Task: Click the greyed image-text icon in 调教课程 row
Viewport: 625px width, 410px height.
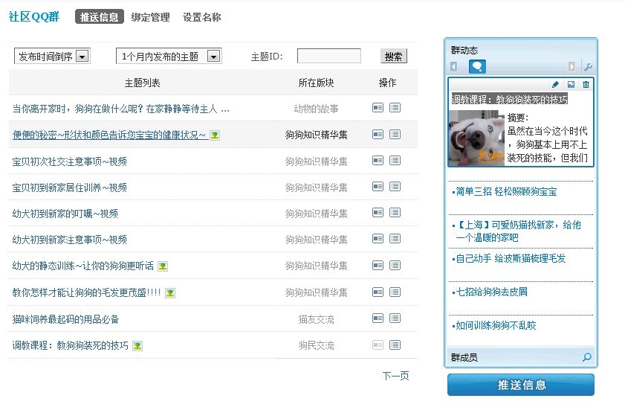Action: 378,345
